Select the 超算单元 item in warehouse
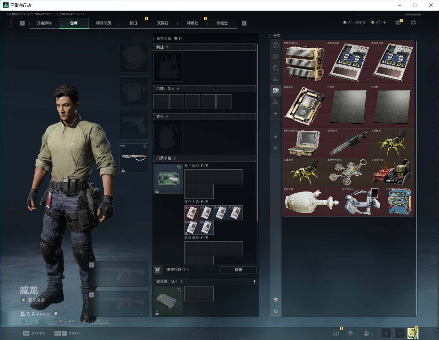Screen dimensions: 439x340 coord(305,107)
